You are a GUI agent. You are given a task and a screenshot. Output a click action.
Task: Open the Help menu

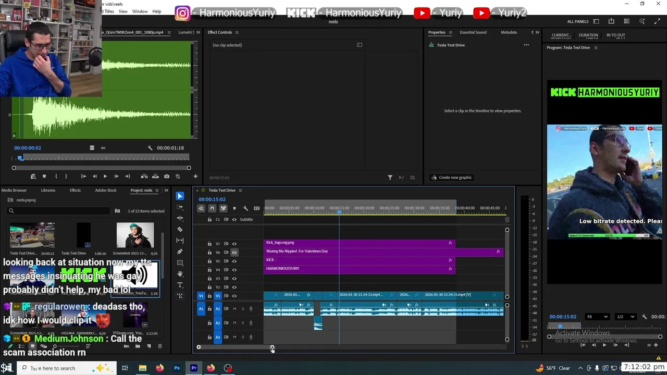click(x=156, y=11)
